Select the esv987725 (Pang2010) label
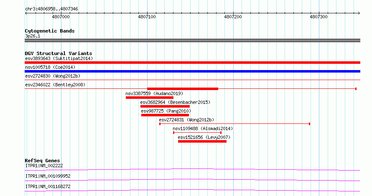Viewport: 372px width, 196px height. (166, 111)
